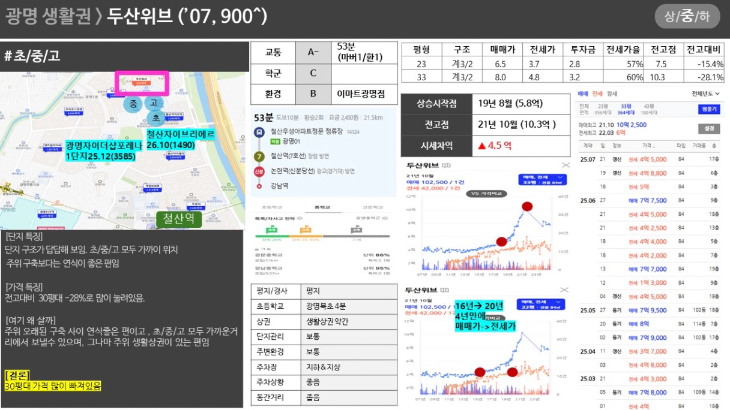Click the '광문중학교' school entry
Image resolution: width=730 pixels, height=410 pixels.
click(268, 255)
